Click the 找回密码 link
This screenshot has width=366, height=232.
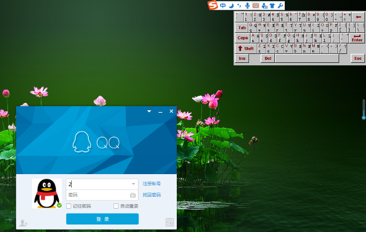(152, 195)
